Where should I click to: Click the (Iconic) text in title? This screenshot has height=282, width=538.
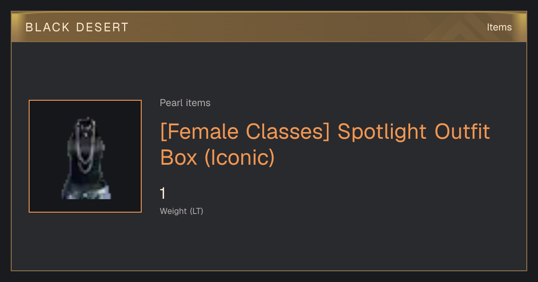pos(239,157)
